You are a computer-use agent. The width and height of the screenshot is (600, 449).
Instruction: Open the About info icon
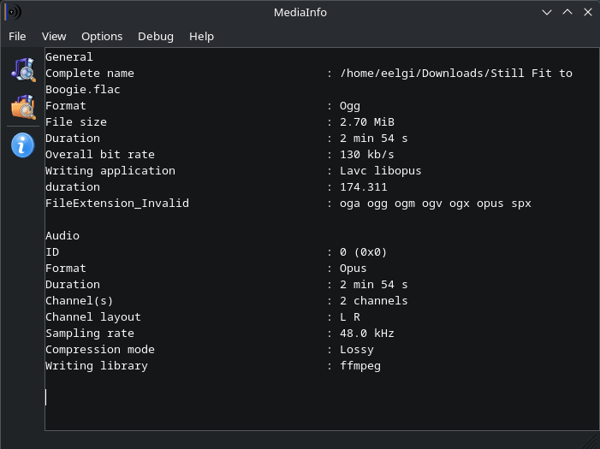[23, 145]
